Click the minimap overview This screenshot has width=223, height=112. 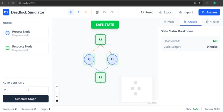click(x=137, y=89)
